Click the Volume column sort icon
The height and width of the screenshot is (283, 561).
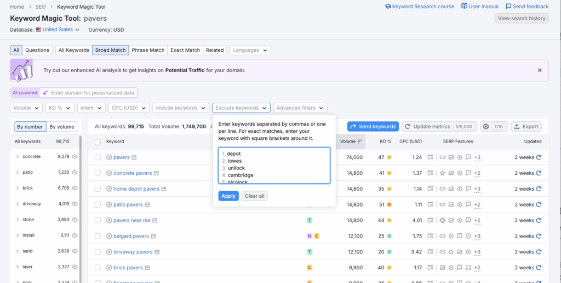pos(360,141)
